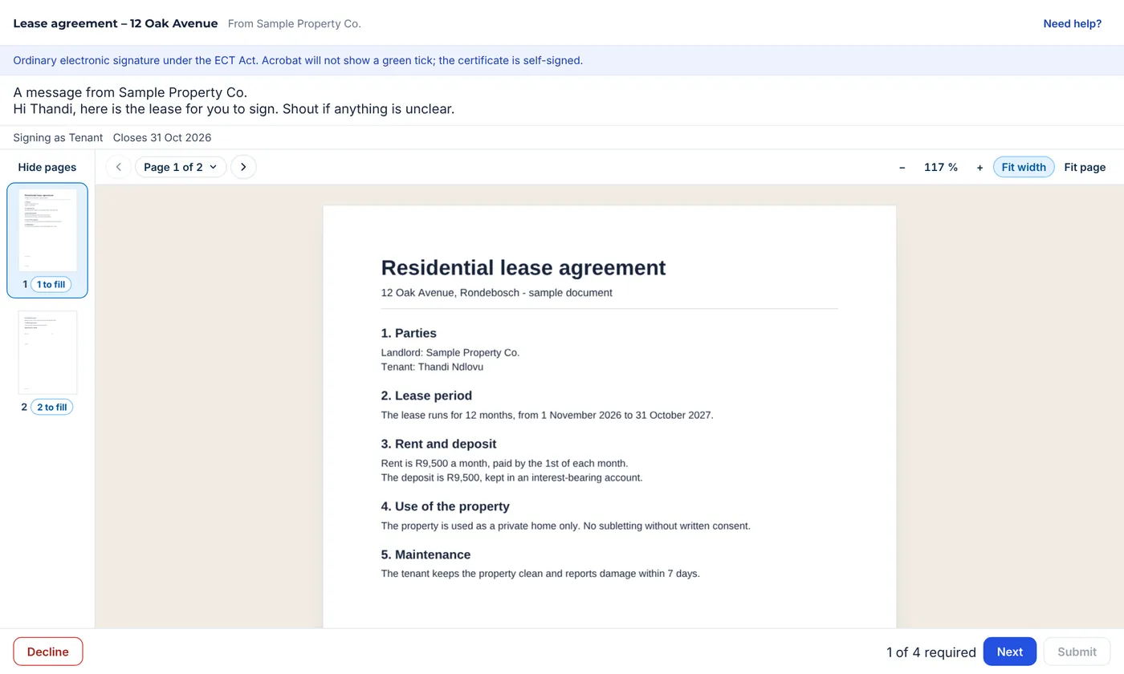Decline the lease agreement
The width and height of the screenshot is (1124, 674).
(x=48, y=652)
